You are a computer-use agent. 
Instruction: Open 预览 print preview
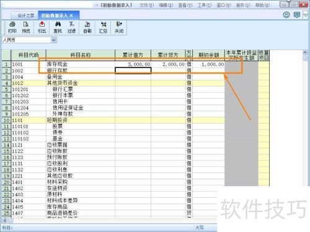point(26,27)
